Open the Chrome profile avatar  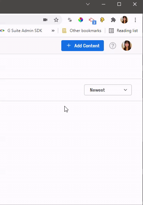click(124, 20)
